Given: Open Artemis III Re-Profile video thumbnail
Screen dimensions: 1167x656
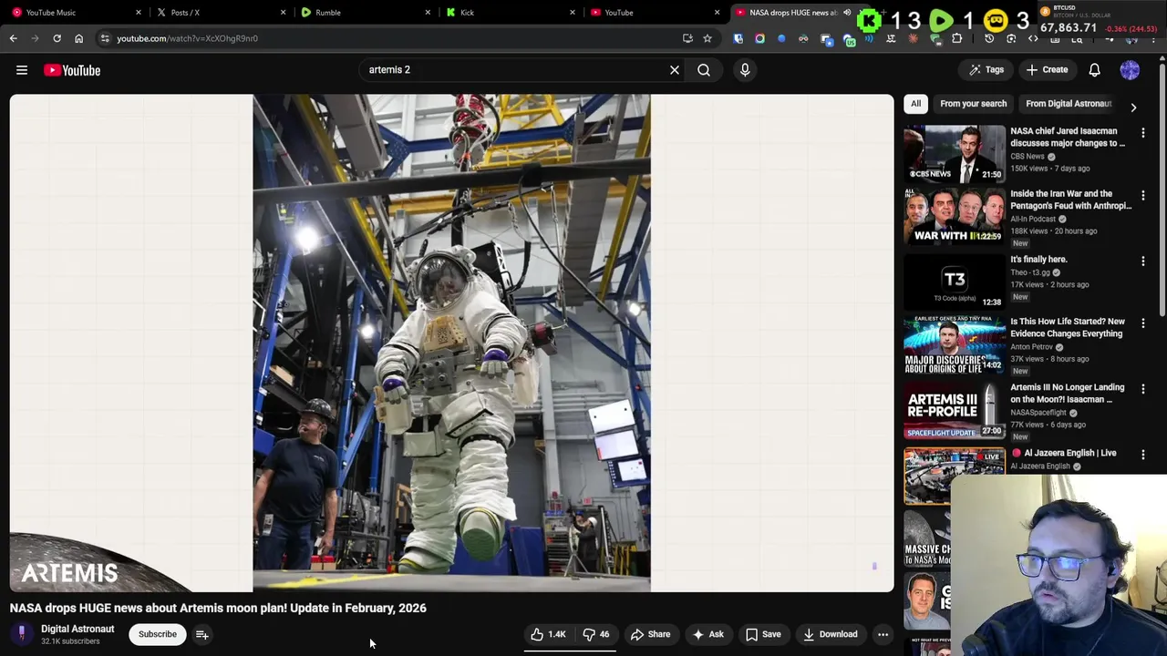Looking at the screenshot, I should click(955, 410).
